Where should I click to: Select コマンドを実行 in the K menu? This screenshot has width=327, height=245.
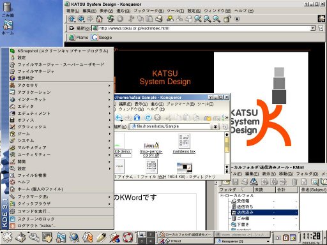coord(61,211)
